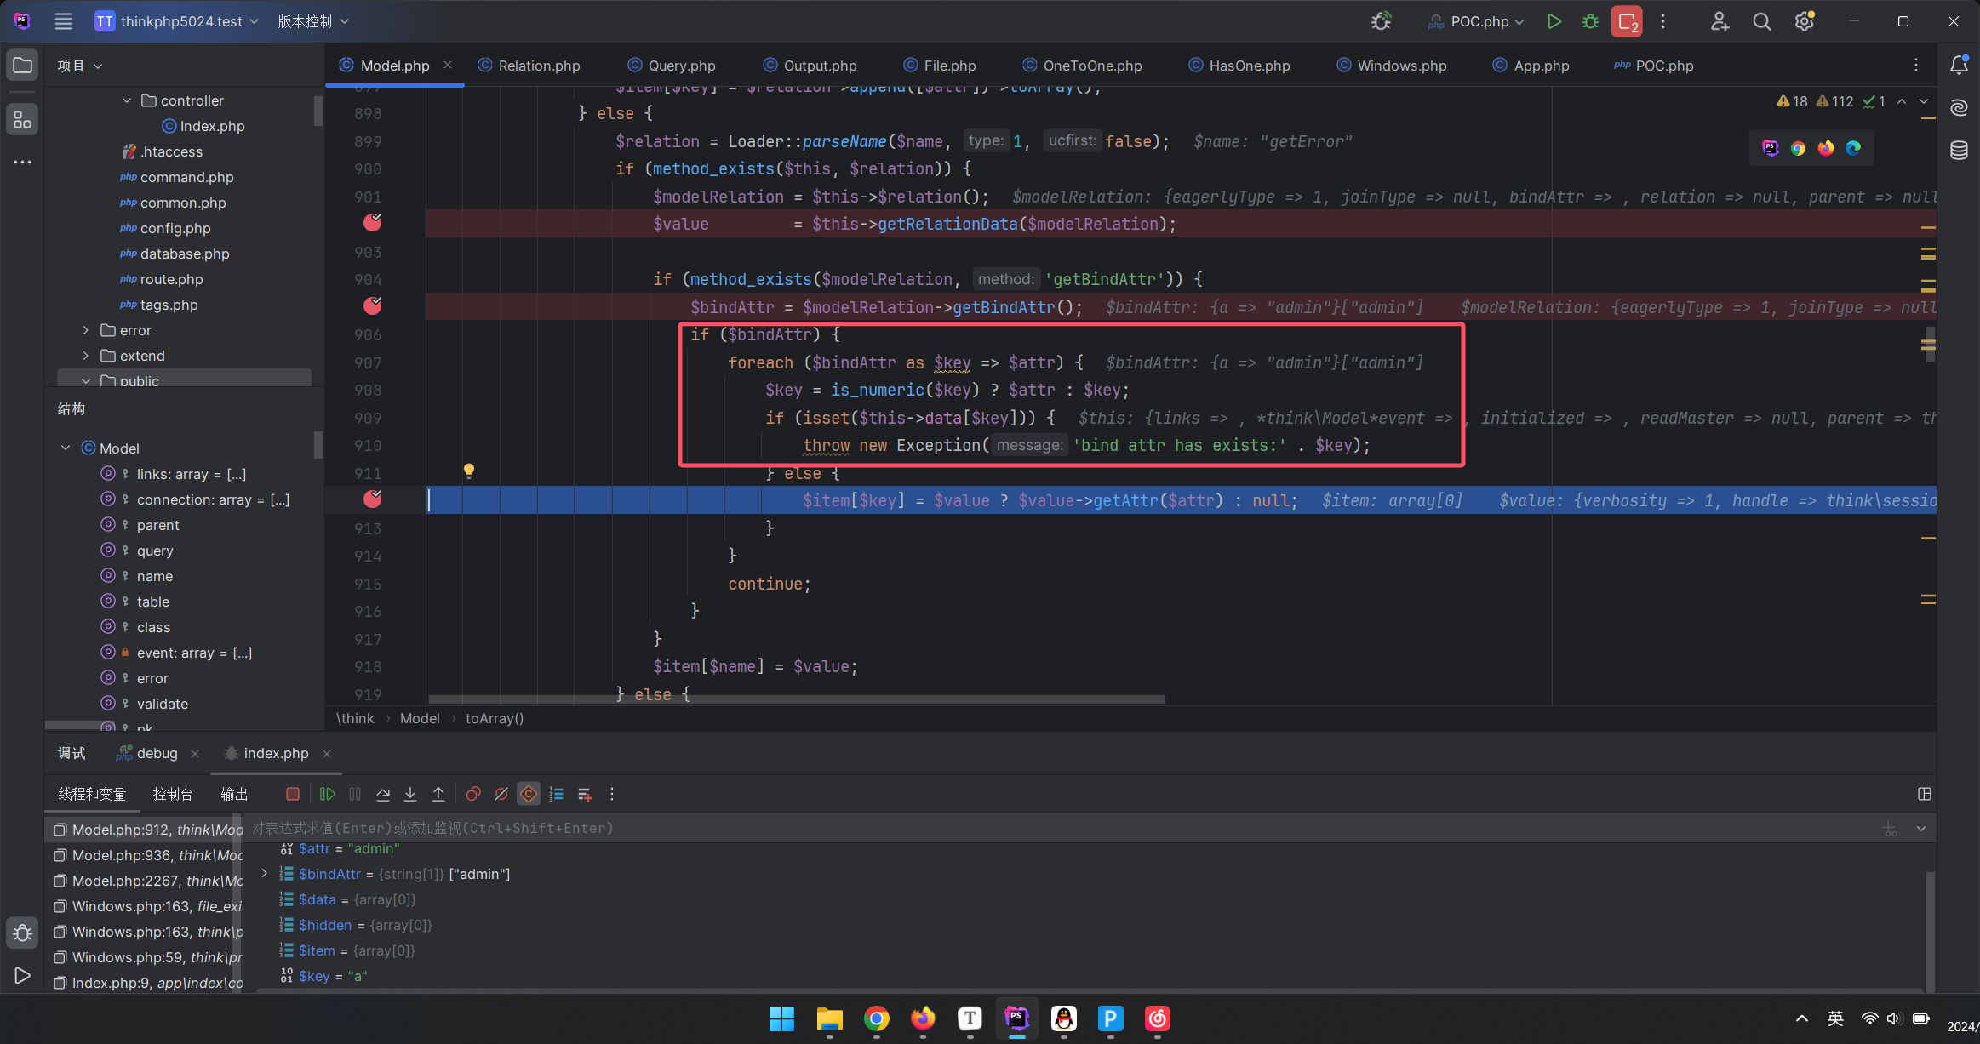Click Step Into in debug toolbar
This screenshot has height=1044, width=1980.
[410, 794]
